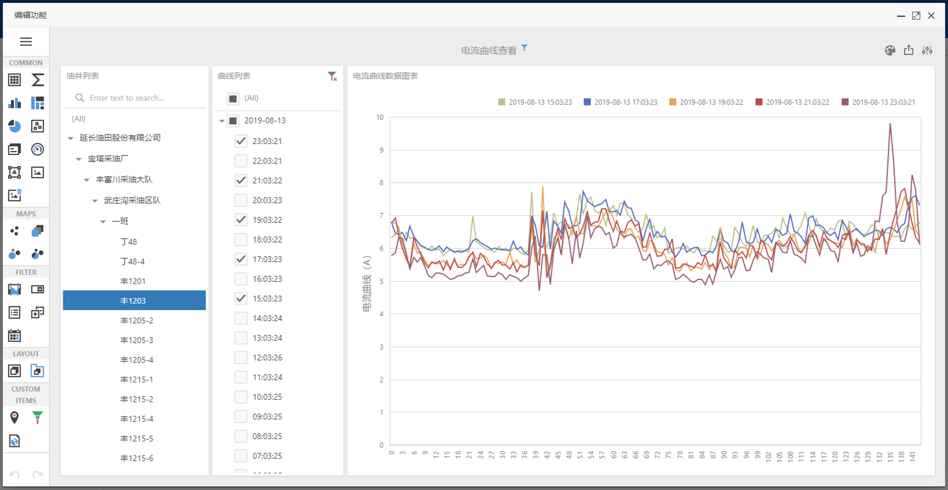
Task: Click the 17:03:23 blue legend swatch
Action: [x=588, y=102]
